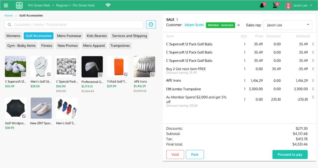Park the current sale
The width and height of the screenshot is (318, 168).
(x=195, y=155)
